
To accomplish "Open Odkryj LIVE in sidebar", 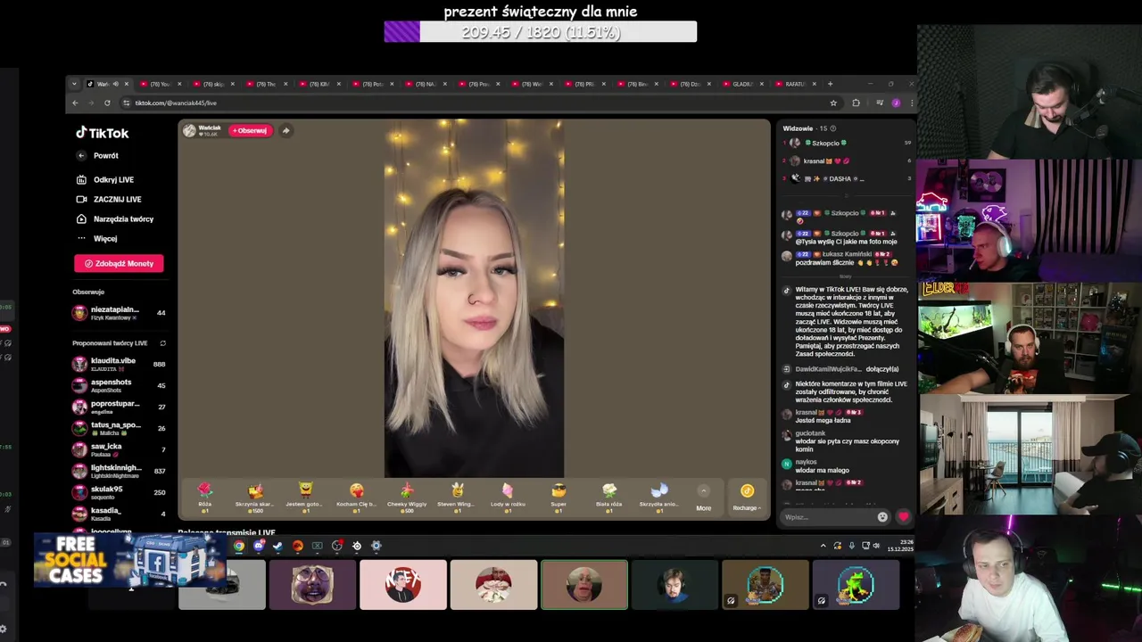I will [x=105, y=179].
